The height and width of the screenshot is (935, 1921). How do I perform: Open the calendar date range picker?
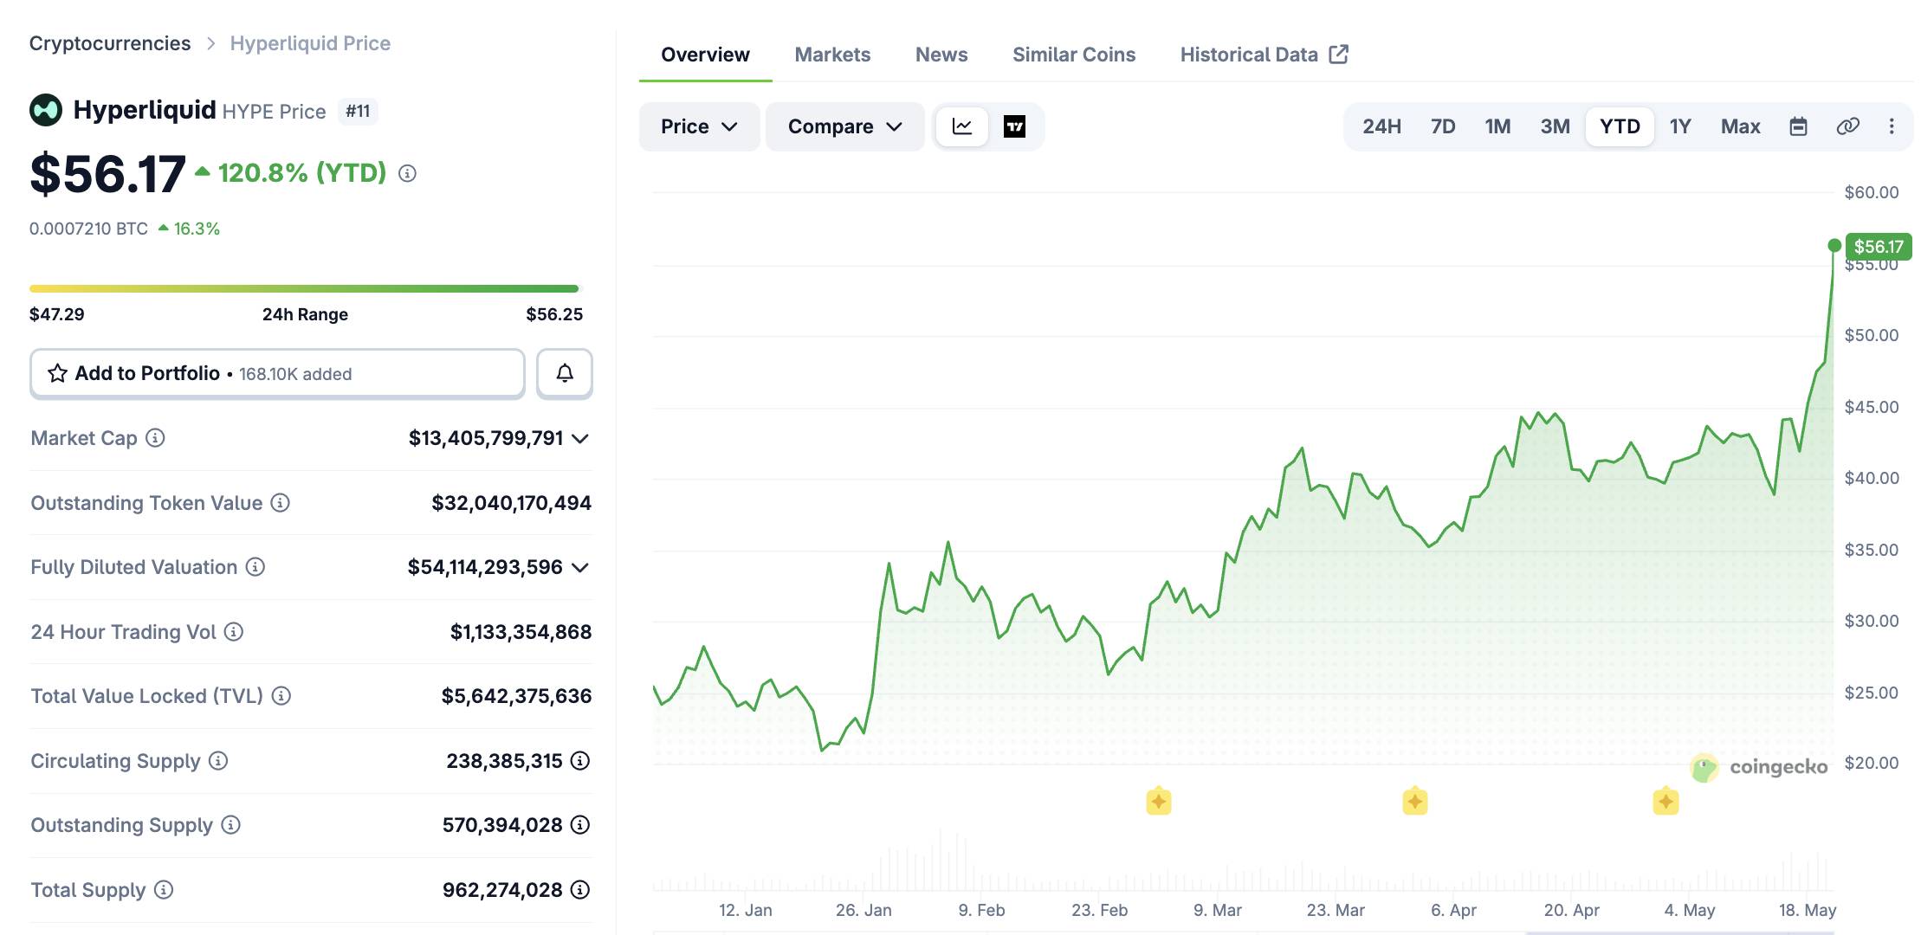[x=1798, y=126]
